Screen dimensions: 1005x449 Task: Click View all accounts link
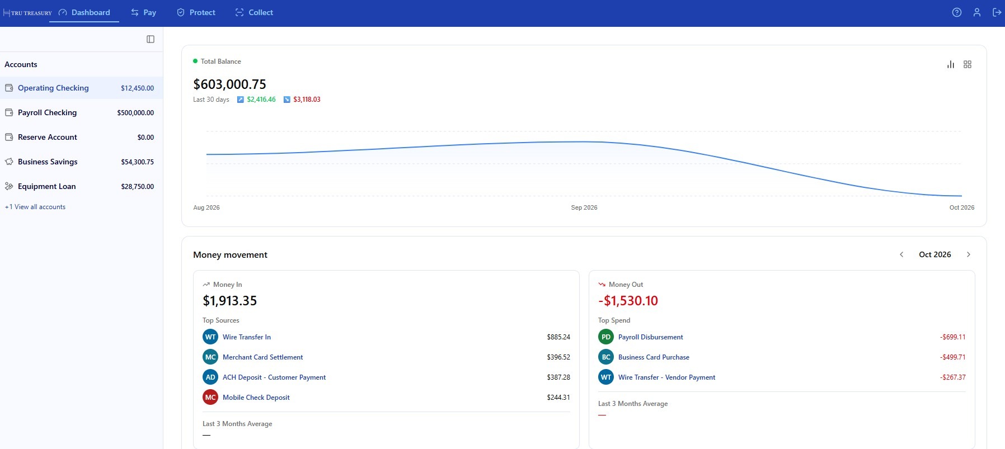click(35, 207)
